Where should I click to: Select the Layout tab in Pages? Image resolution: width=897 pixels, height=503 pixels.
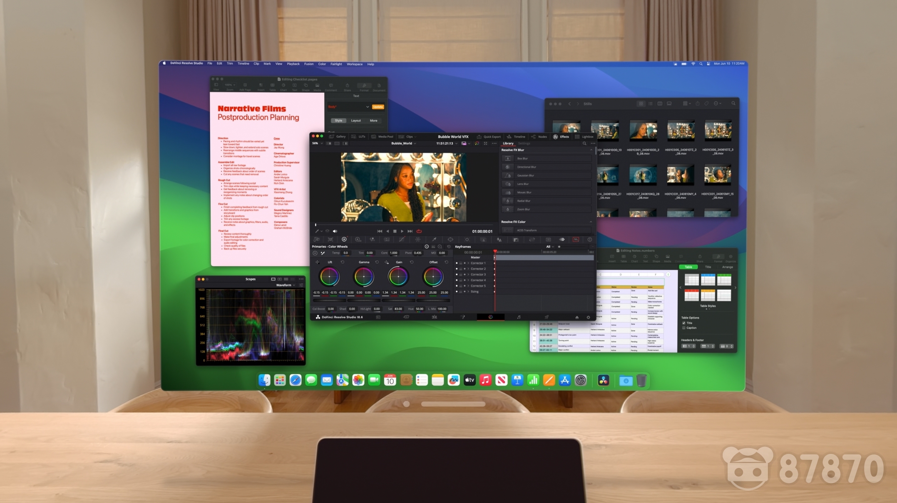[356, 121]
